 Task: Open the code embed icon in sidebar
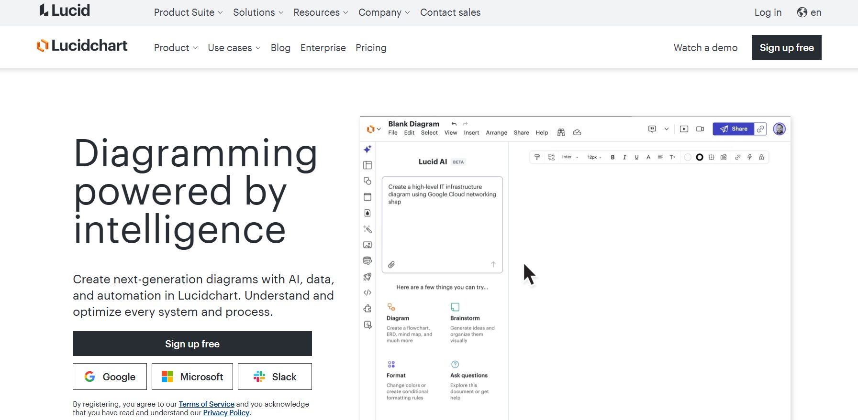pyautogui.click(x=368, y=292)
